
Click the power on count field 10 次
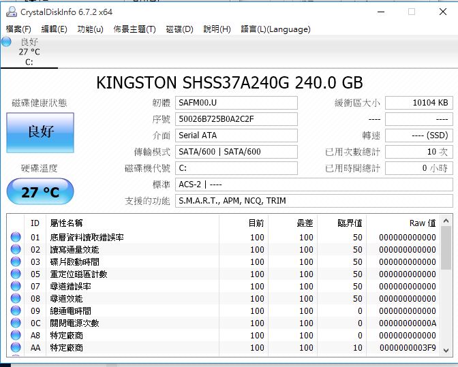click(x=419, y=152)
